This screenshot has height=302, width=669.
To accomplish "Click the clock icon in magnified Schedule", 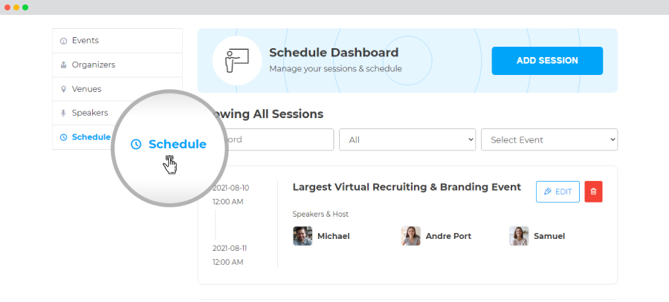I will 136,145.
